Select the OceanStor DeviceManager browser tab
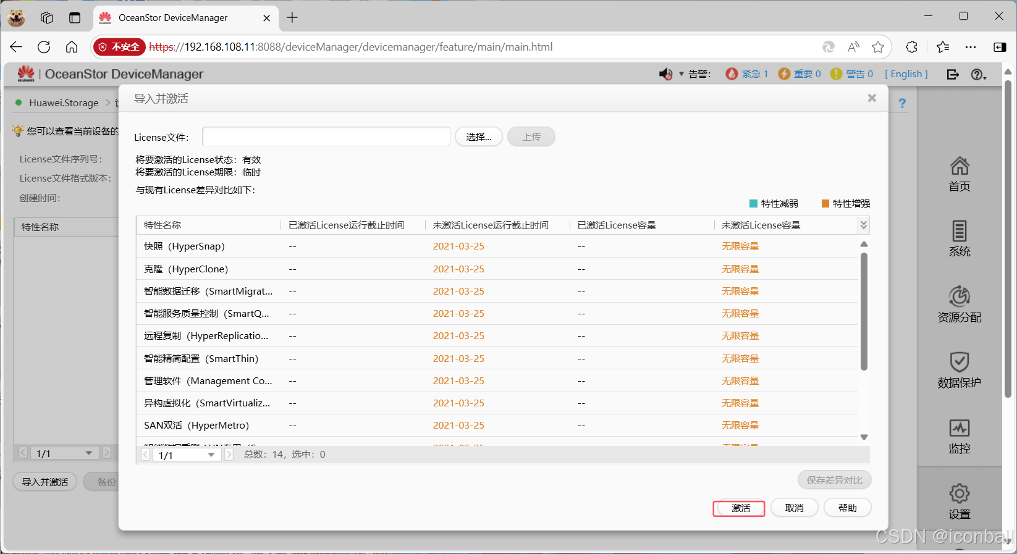 tap(185, 18)
